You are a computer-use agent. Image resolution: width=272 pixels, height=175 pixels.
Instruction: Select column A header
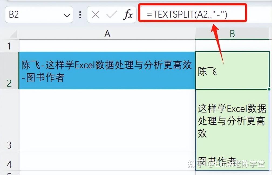coord(107,34)
